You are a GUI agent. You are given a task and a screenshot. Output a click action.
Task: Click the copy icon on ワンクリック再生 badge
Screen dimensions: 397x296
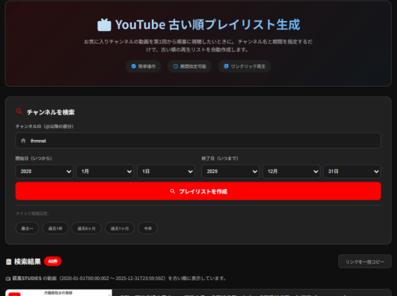(226, 67)
